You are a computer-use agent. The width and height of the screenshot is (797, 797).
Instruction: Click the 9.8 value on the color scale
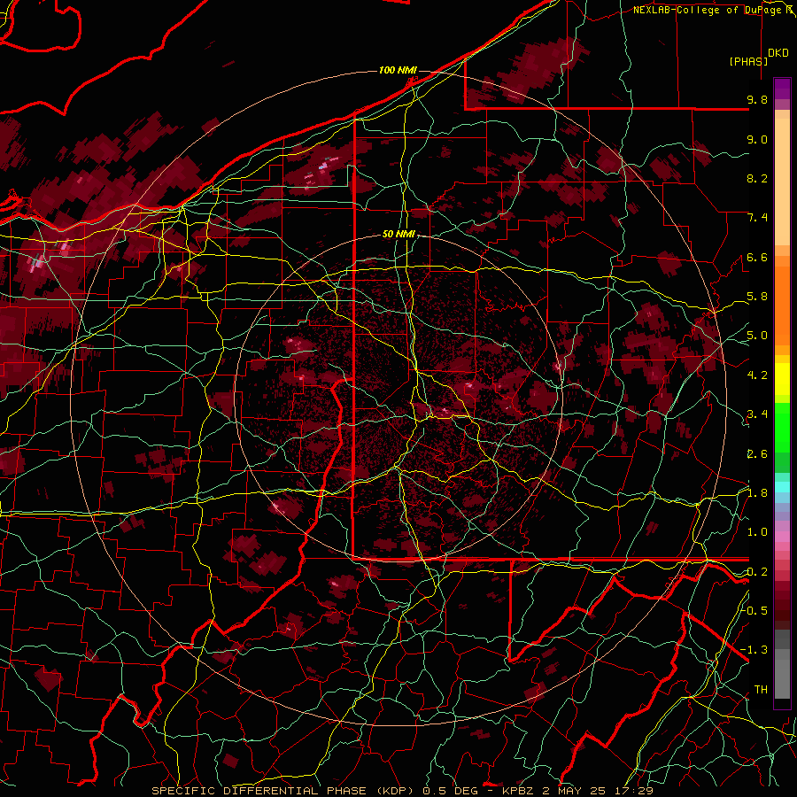(757, 99)
